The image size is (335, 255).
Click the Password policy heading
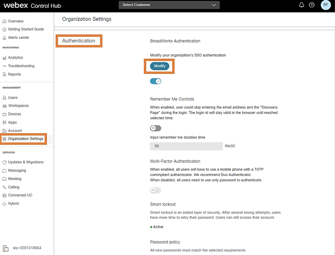pos(165,242)
